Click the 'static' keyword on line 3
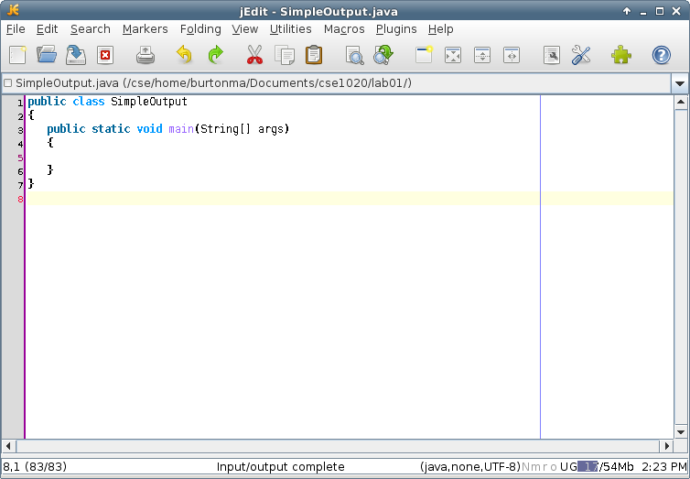 click(x=111, y=129)
